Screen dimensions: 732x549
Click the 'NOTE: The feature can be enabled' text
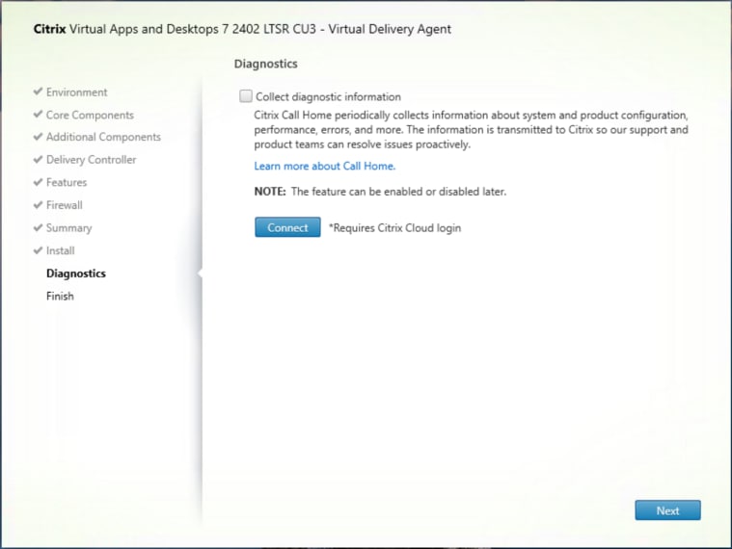click(x=380, y=192)
